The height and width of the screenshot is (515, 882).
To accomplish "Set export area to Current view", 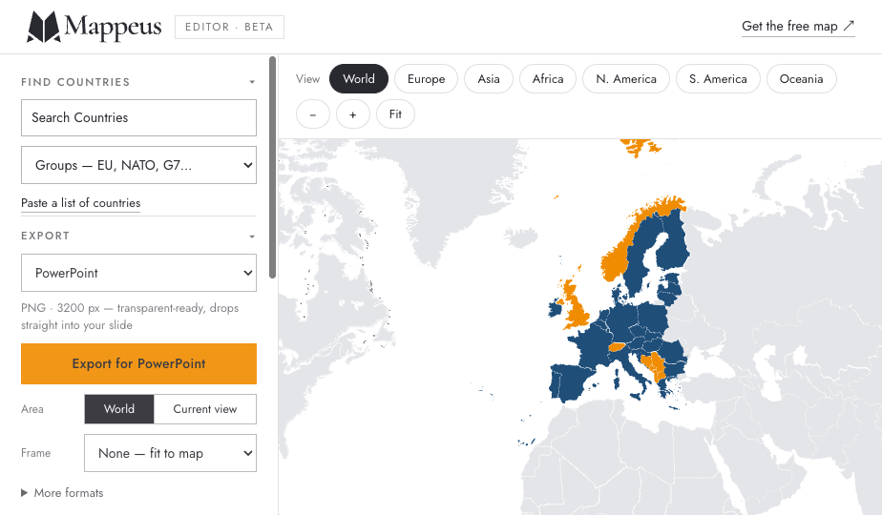I will pos(204,409).
